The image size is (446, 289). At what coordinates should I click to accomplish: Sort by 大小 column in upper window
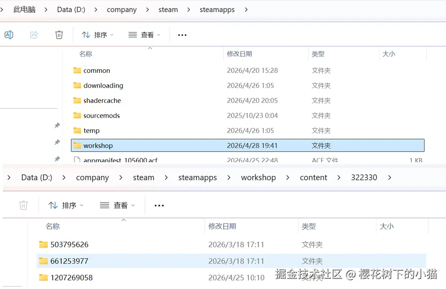[x=389, y=54]
